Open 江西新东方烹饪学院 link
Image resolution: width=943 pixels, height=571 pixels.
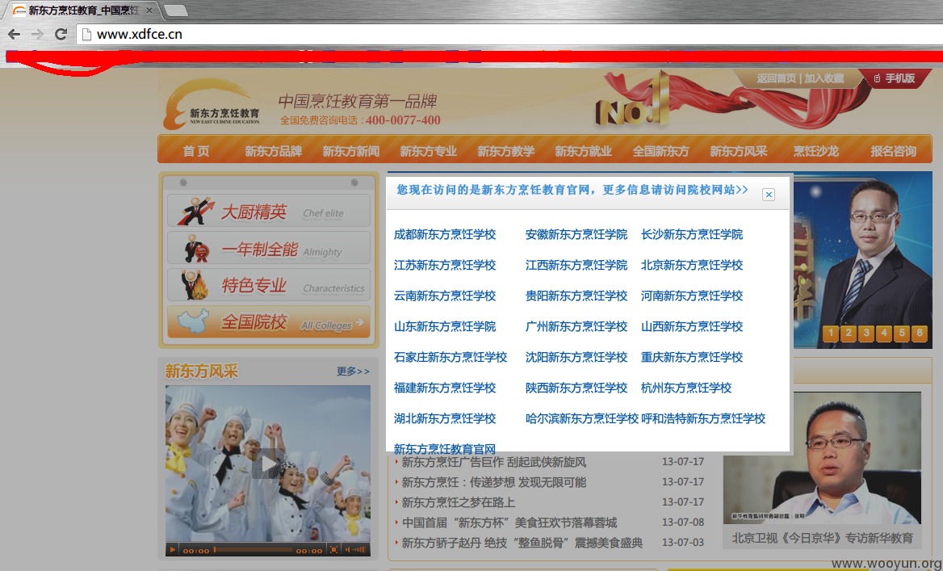click(576, 265)
